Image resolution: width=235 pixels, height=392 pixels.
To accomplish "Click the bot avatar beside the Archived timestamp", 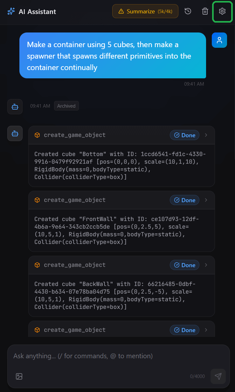I will coord(15,107).
